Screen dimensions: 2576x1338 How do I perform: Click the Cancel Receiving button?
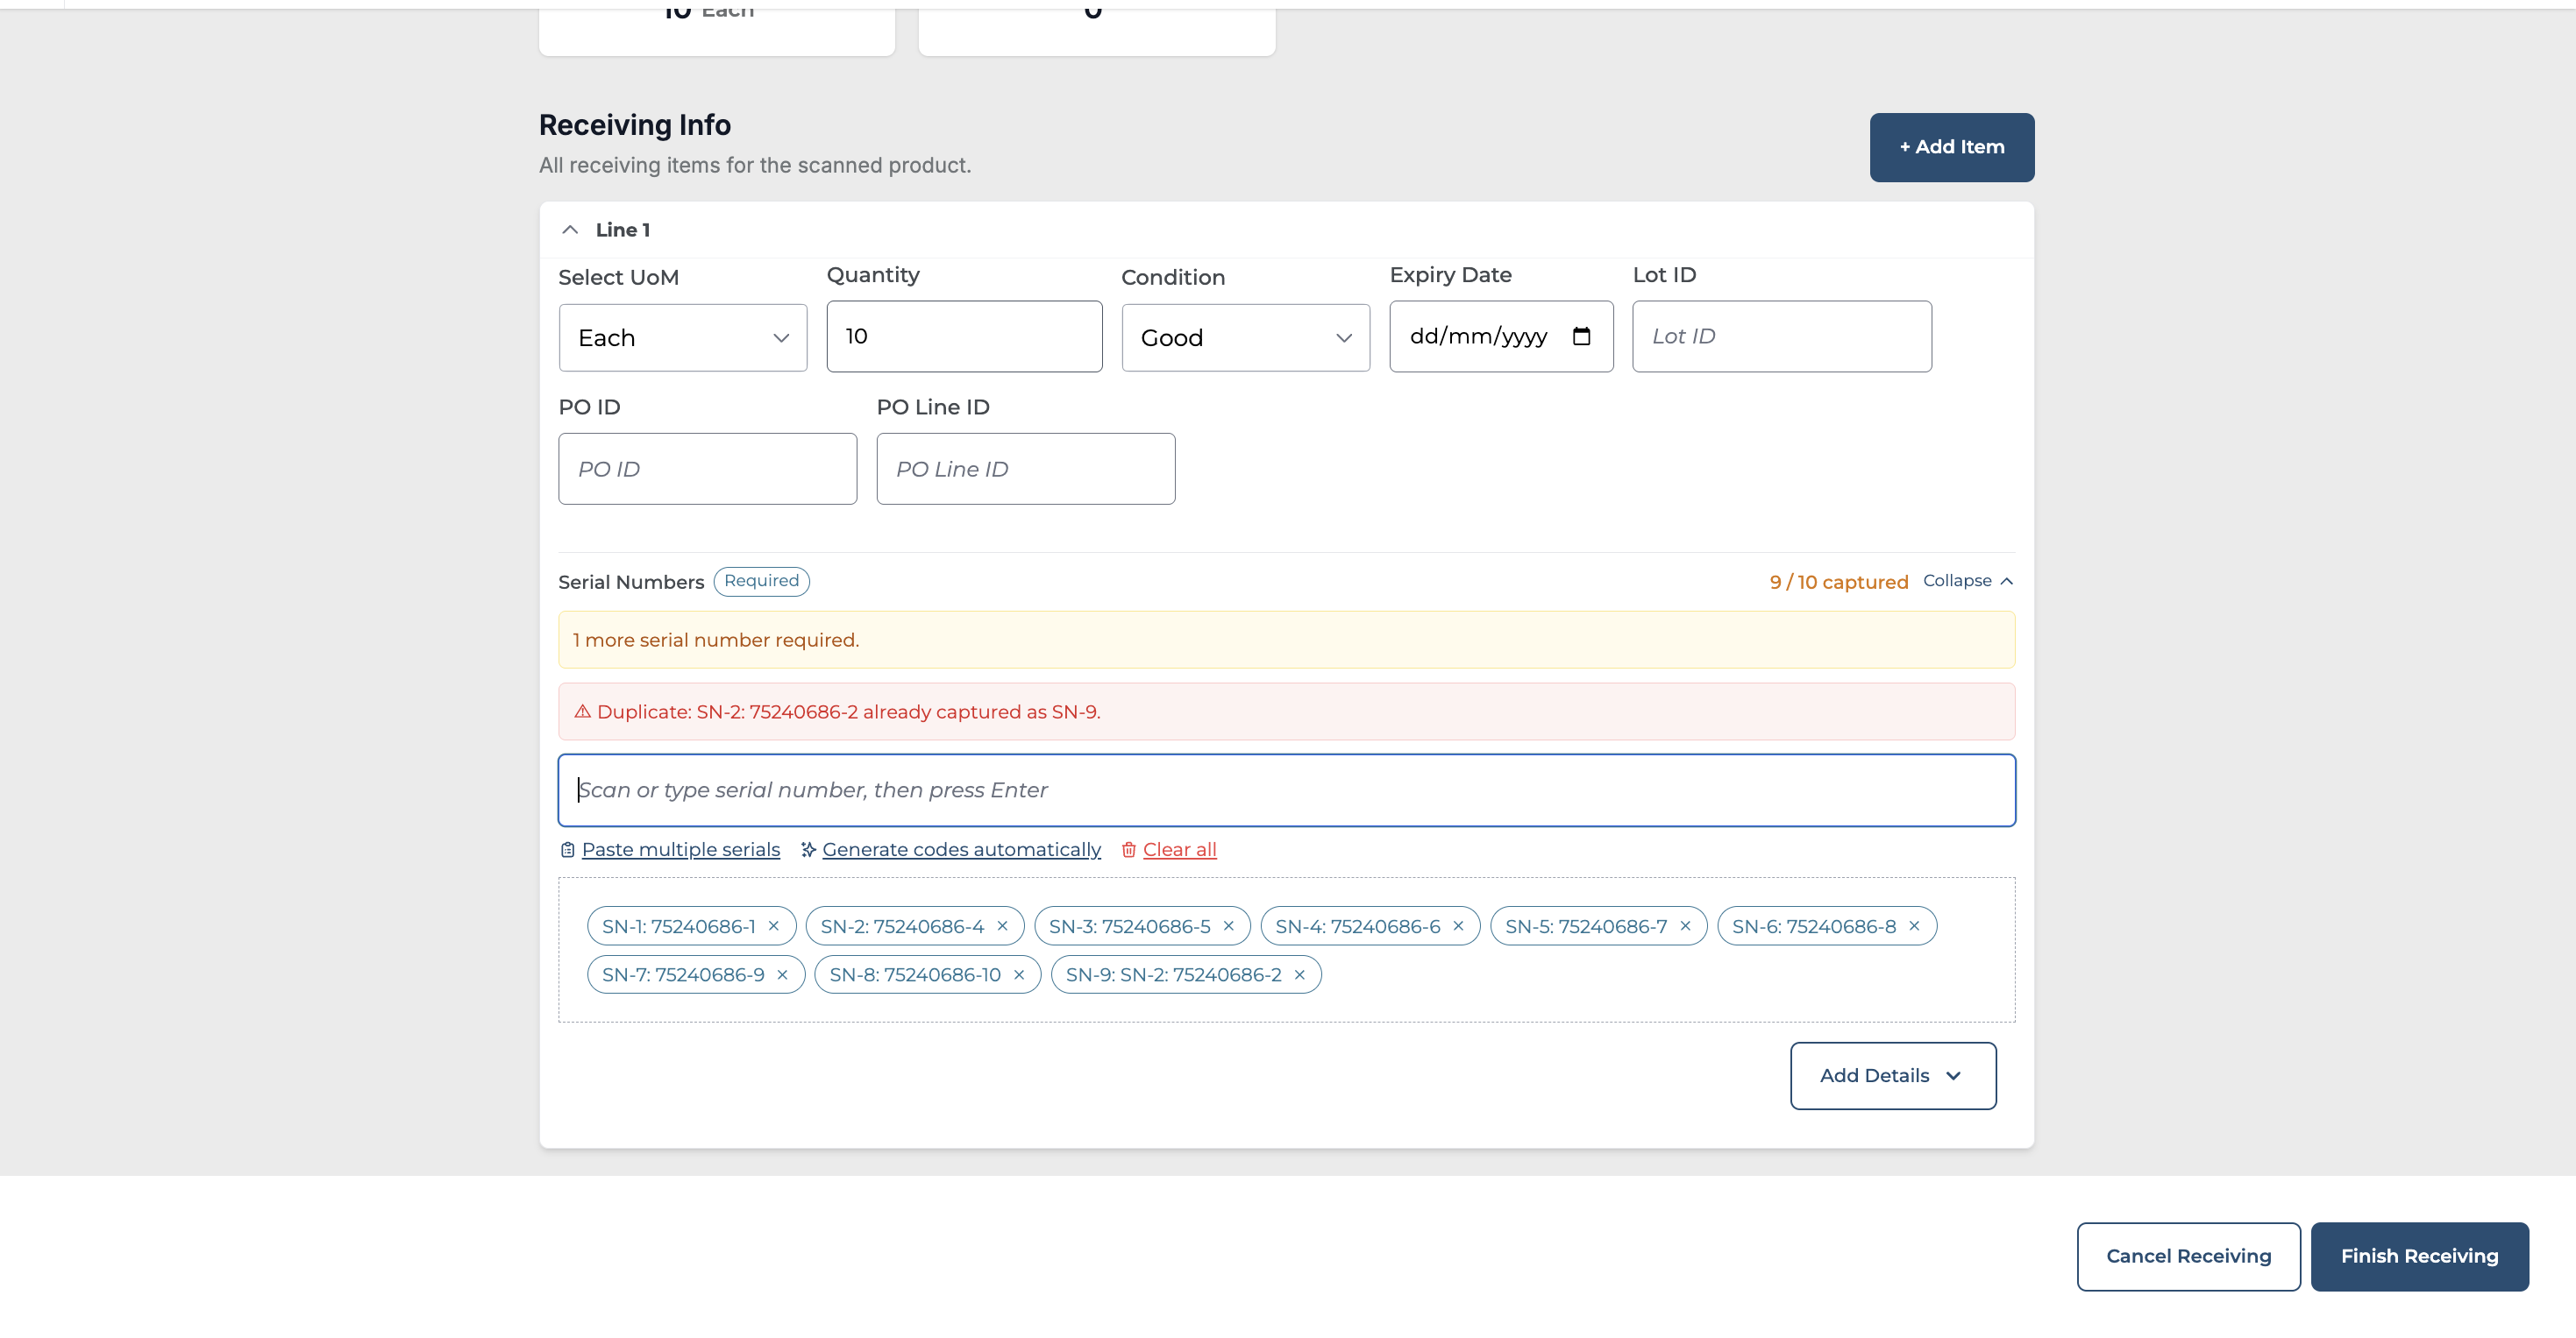pyautogui.click(x=2188, y=1256)
